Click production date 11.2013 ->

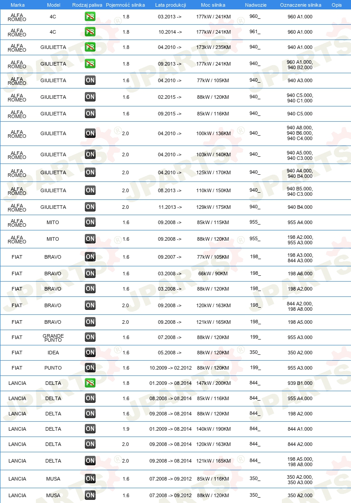click(x=170, y=207)
